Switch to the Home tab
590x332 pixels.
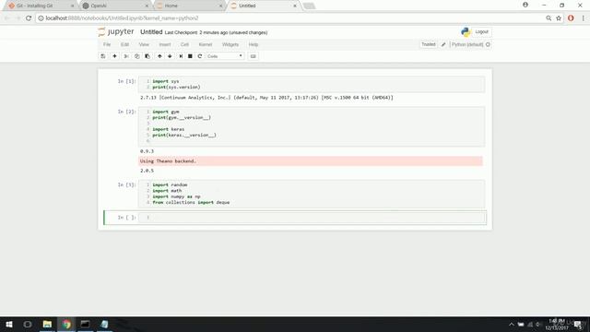point(188,6)
